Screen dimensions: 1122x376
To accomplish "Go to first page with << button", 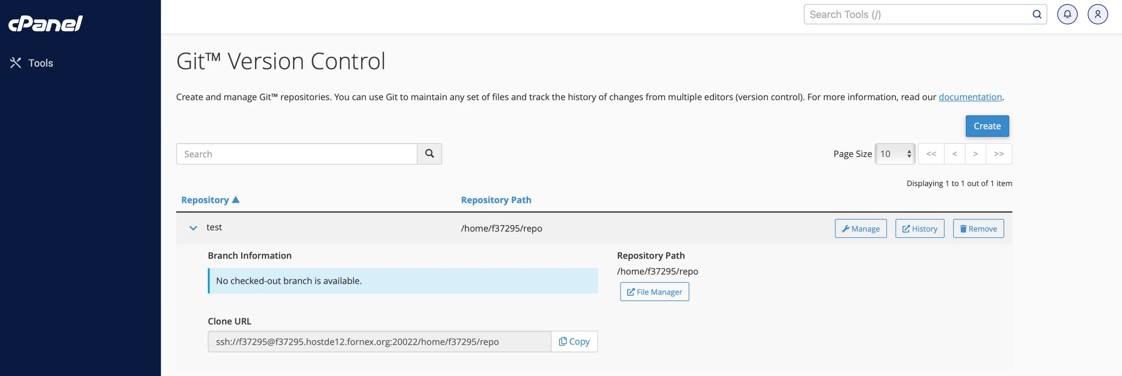I will [x=931, y=154].
